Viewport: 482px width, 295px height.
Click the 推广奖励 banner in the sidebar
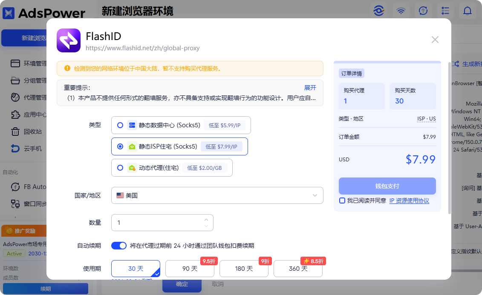[24, 231]
